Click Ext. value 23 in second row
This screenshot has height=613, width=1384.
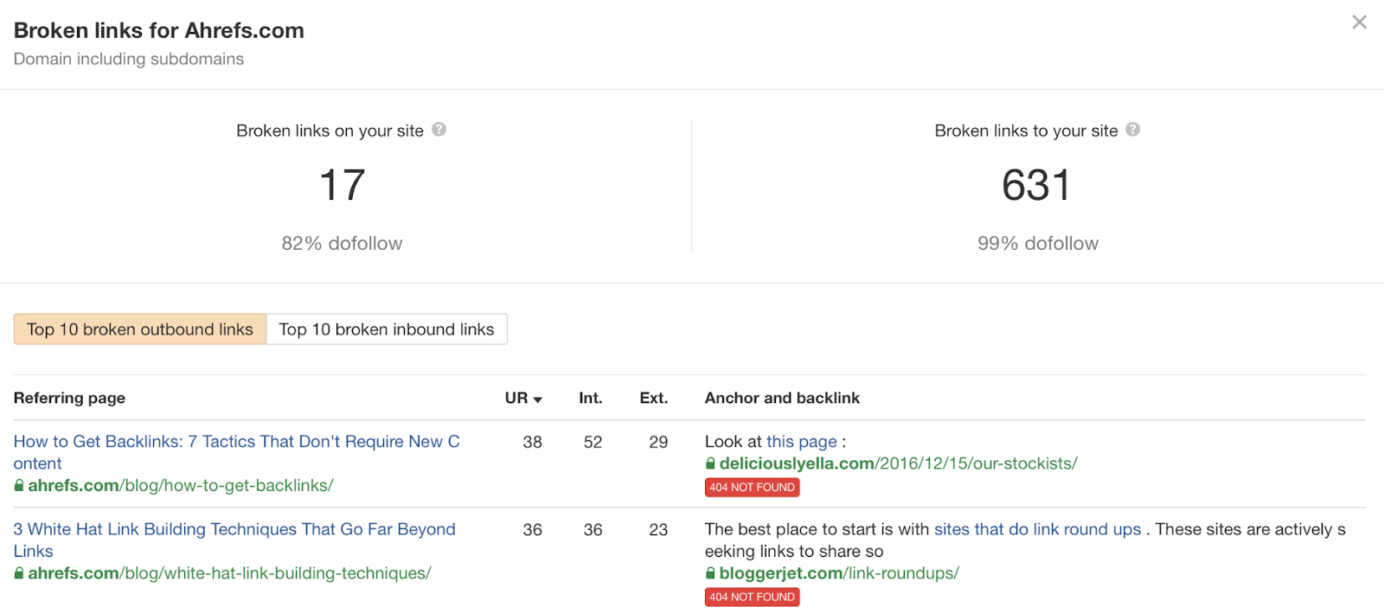point(658,530)
